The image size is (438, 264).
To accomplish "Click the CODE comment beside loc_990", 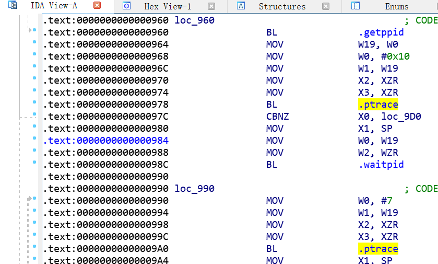I will [421, 189].
